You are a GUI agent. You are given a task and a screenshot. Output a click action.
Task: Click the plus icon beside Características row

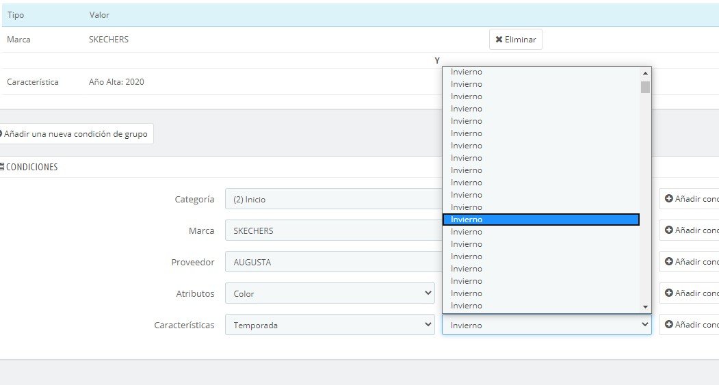[668, 325]
